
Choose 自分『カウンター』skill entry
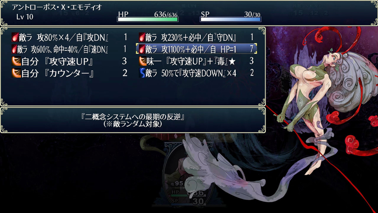(70, 73)
